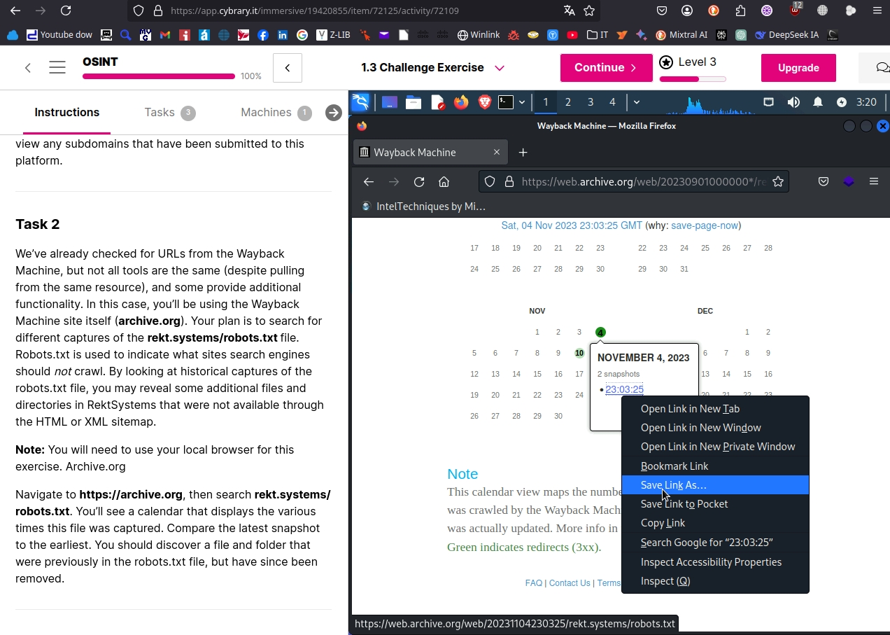Click the translate page icon in address bar
The image size is (890, 635).
point(570,11)
